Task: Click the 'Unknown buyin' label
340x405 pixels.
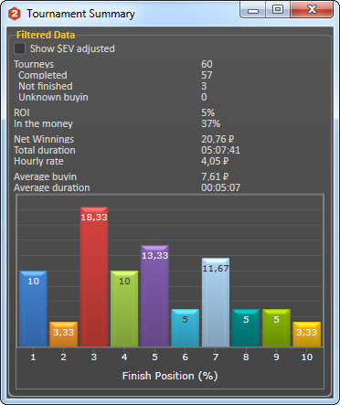Action: point(53,97)
